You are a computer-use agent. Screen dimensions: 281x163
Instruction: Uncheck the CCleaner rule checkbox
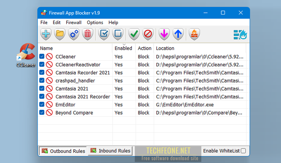coord(42,56)
